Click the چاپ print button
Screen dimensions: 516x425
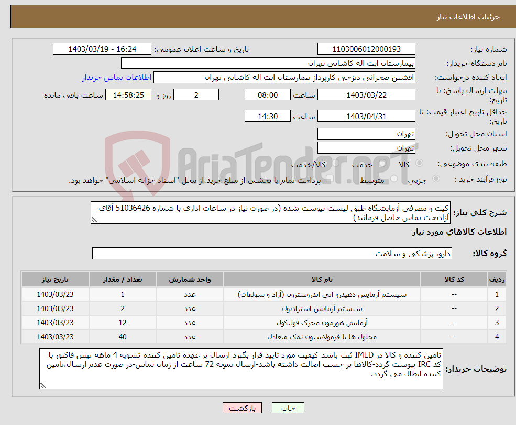[x=288, y=408]
